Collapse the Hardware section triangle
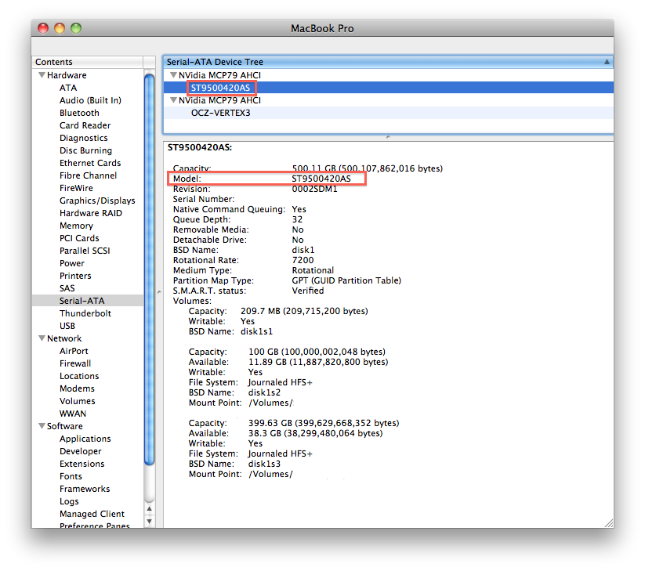This screenshot has width=645, height=571. [x=42, y=75]
